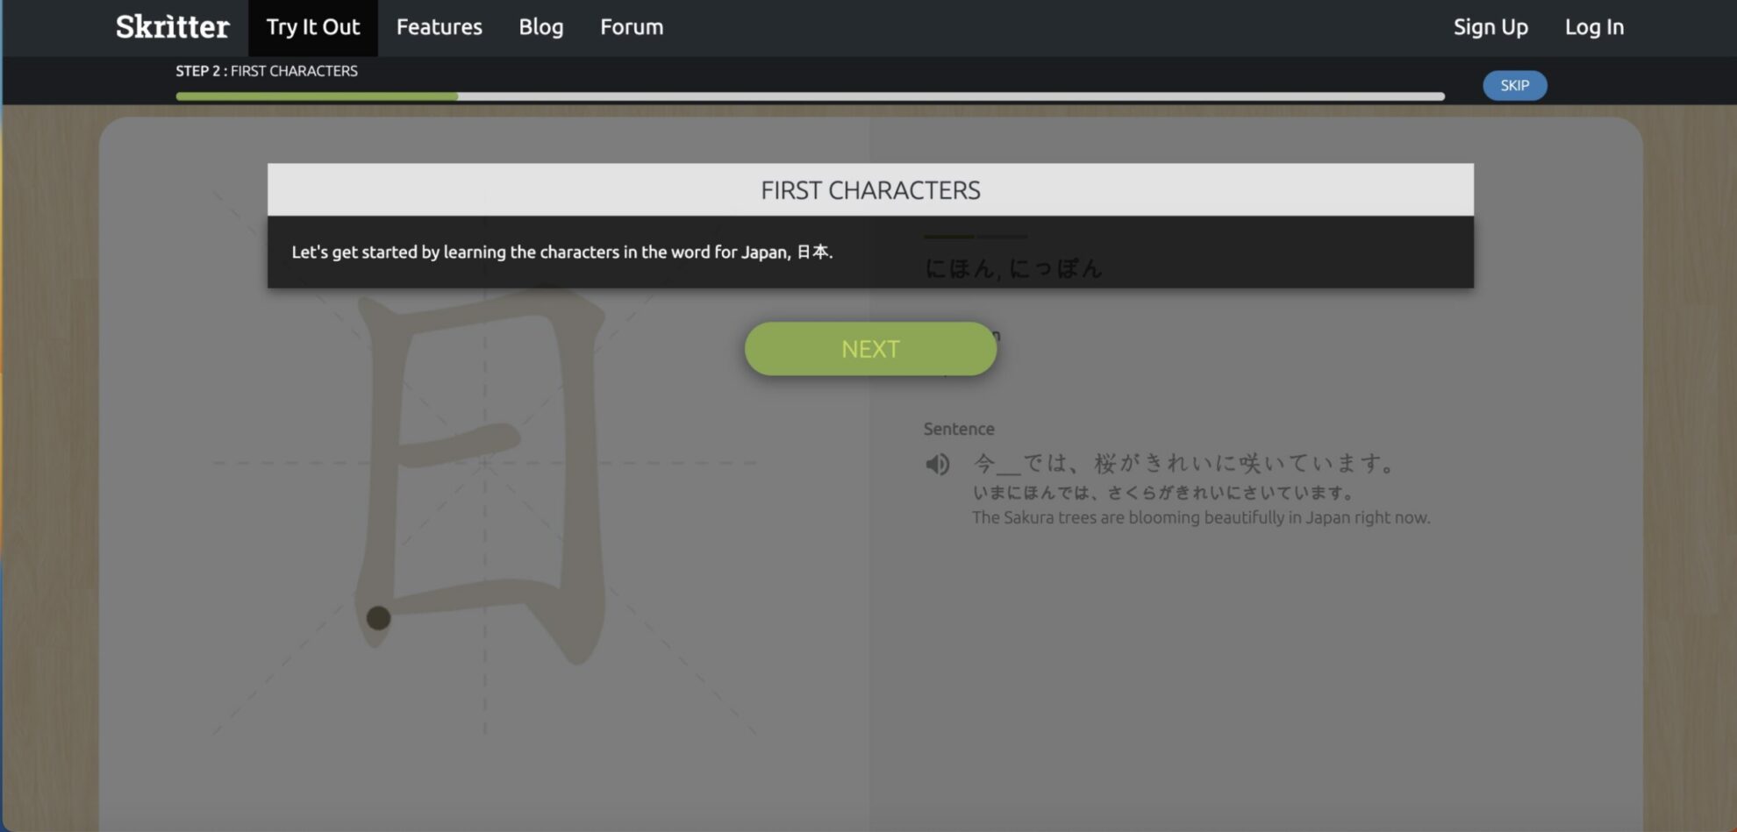Go to the Blog page
The height and width of the screenshot is (832, 1737).
point(540,27)
